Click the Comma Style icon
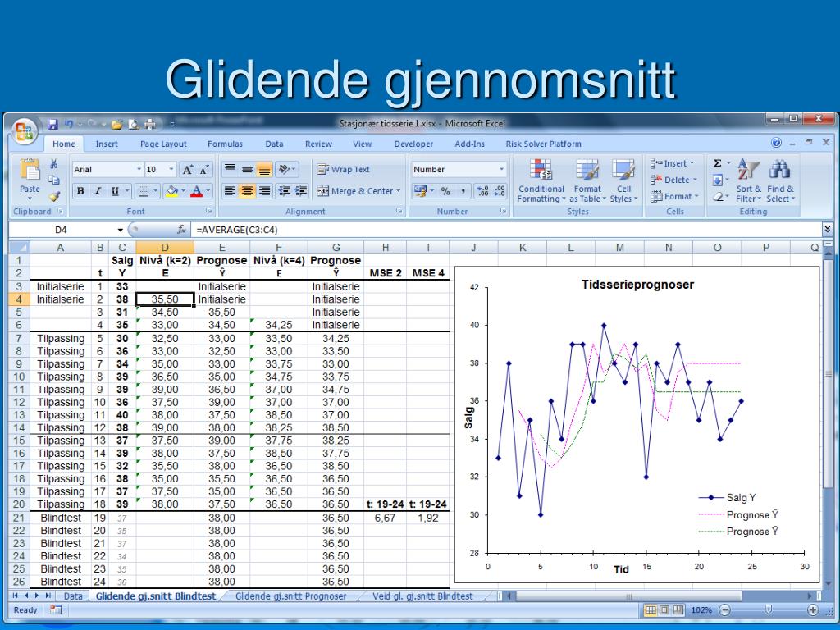840x630 pixels. [x=463, y=191]
